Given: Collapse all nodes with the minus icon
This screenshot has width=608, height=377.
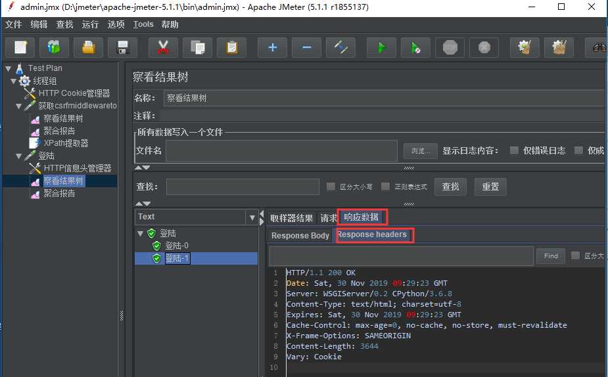Looking at the screenshot, I should [307, 48].
